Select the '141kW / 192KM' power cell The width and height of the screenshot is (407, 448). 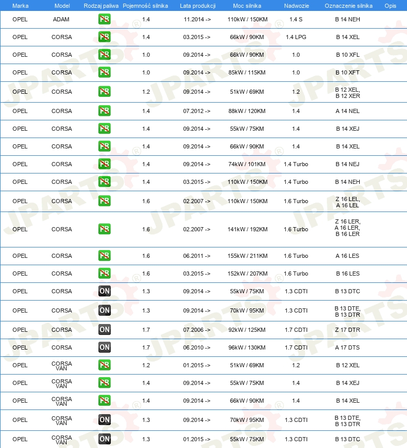(247, 229)
